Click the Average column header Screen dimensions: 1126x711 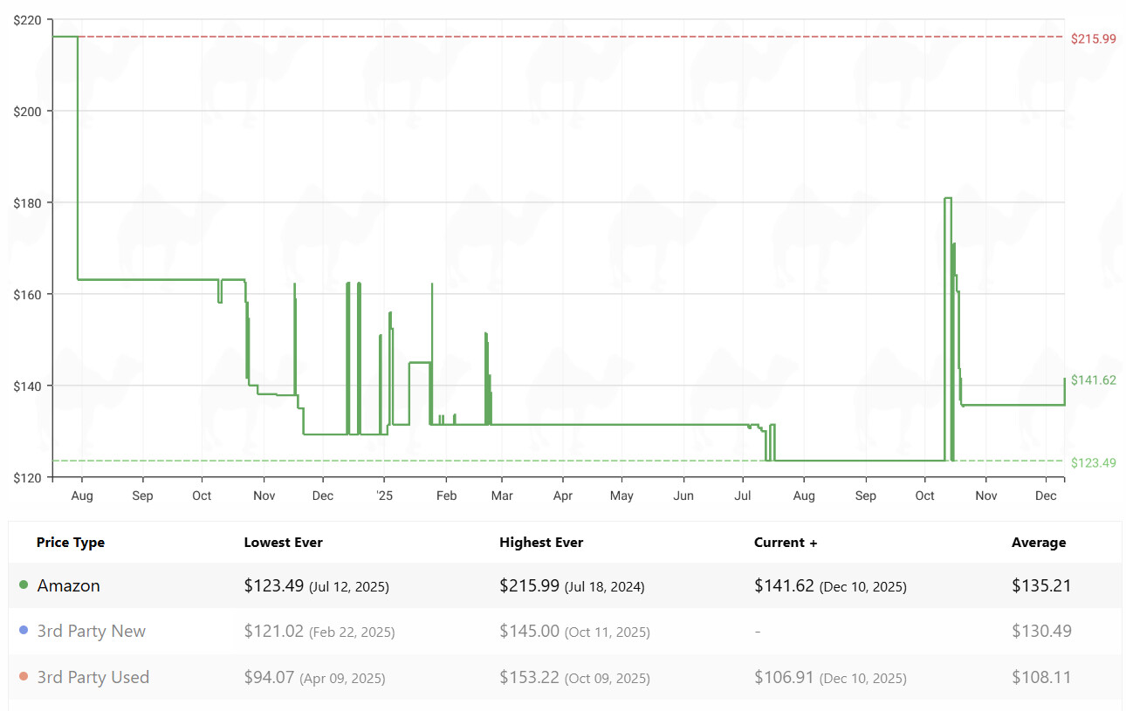1039,543
